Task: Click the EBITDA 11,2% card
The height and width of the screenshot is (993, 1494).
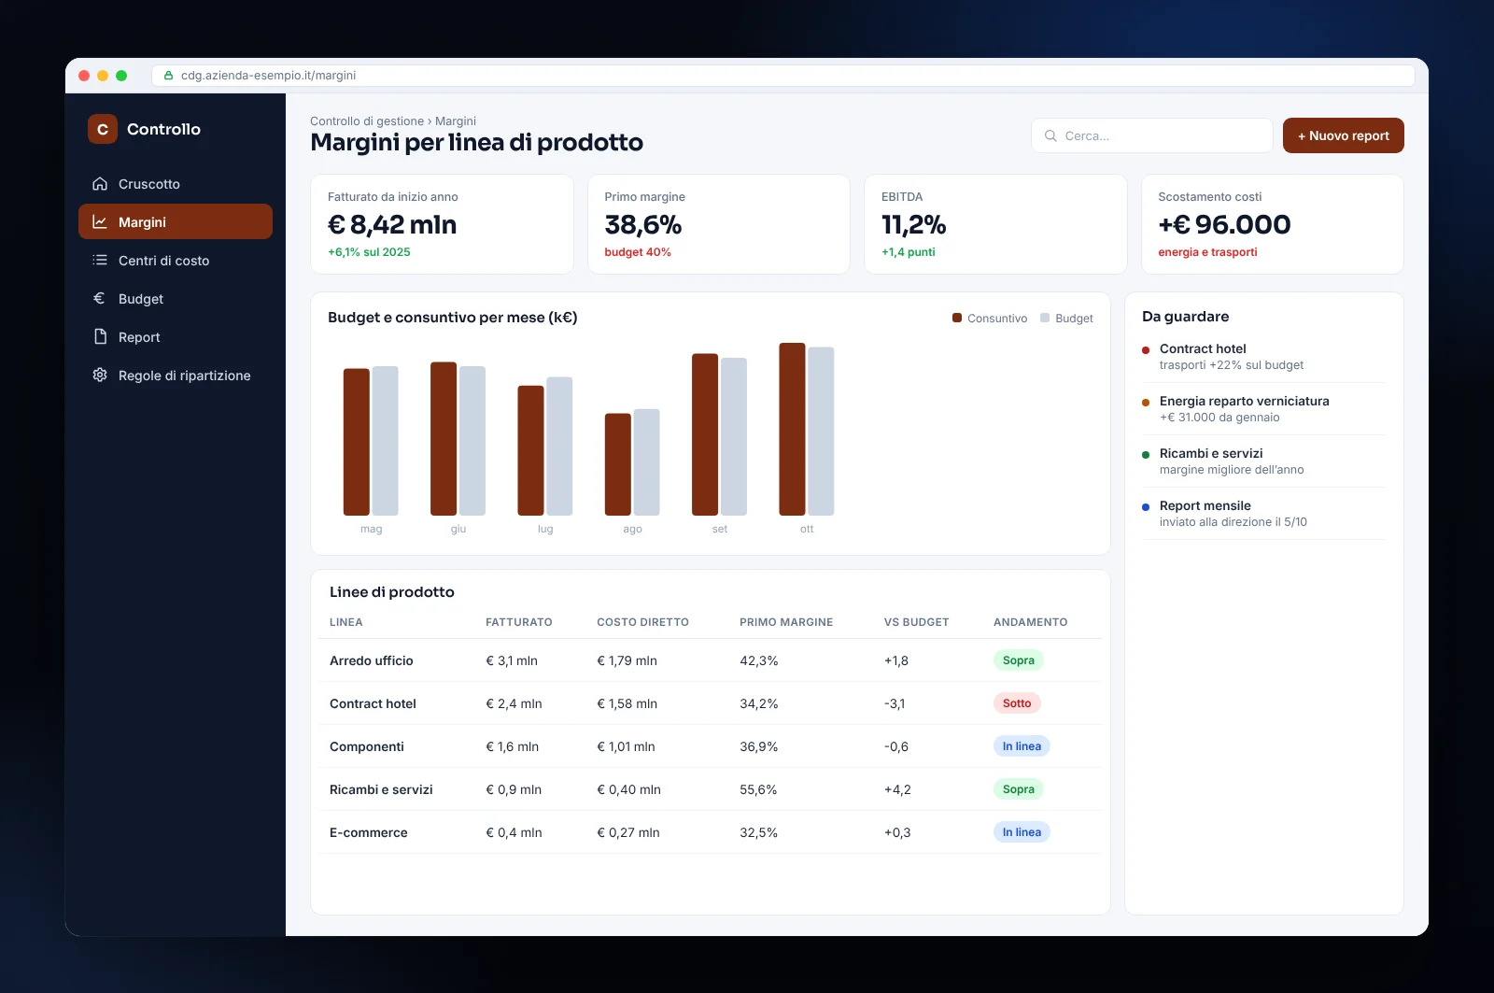Action: click(995, 224)
